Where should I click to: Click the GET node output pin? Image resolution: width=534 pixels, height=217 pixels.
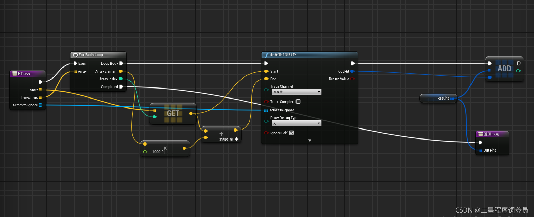[x=191, y=113]
